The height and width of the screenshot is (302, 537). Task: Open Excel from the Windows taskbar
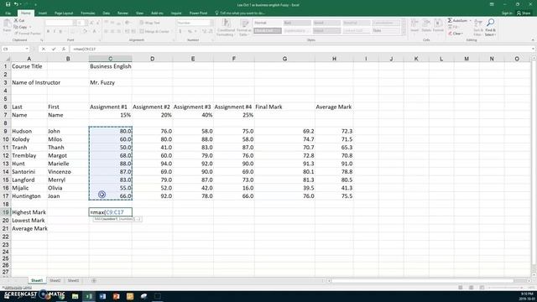click(89, 296)
